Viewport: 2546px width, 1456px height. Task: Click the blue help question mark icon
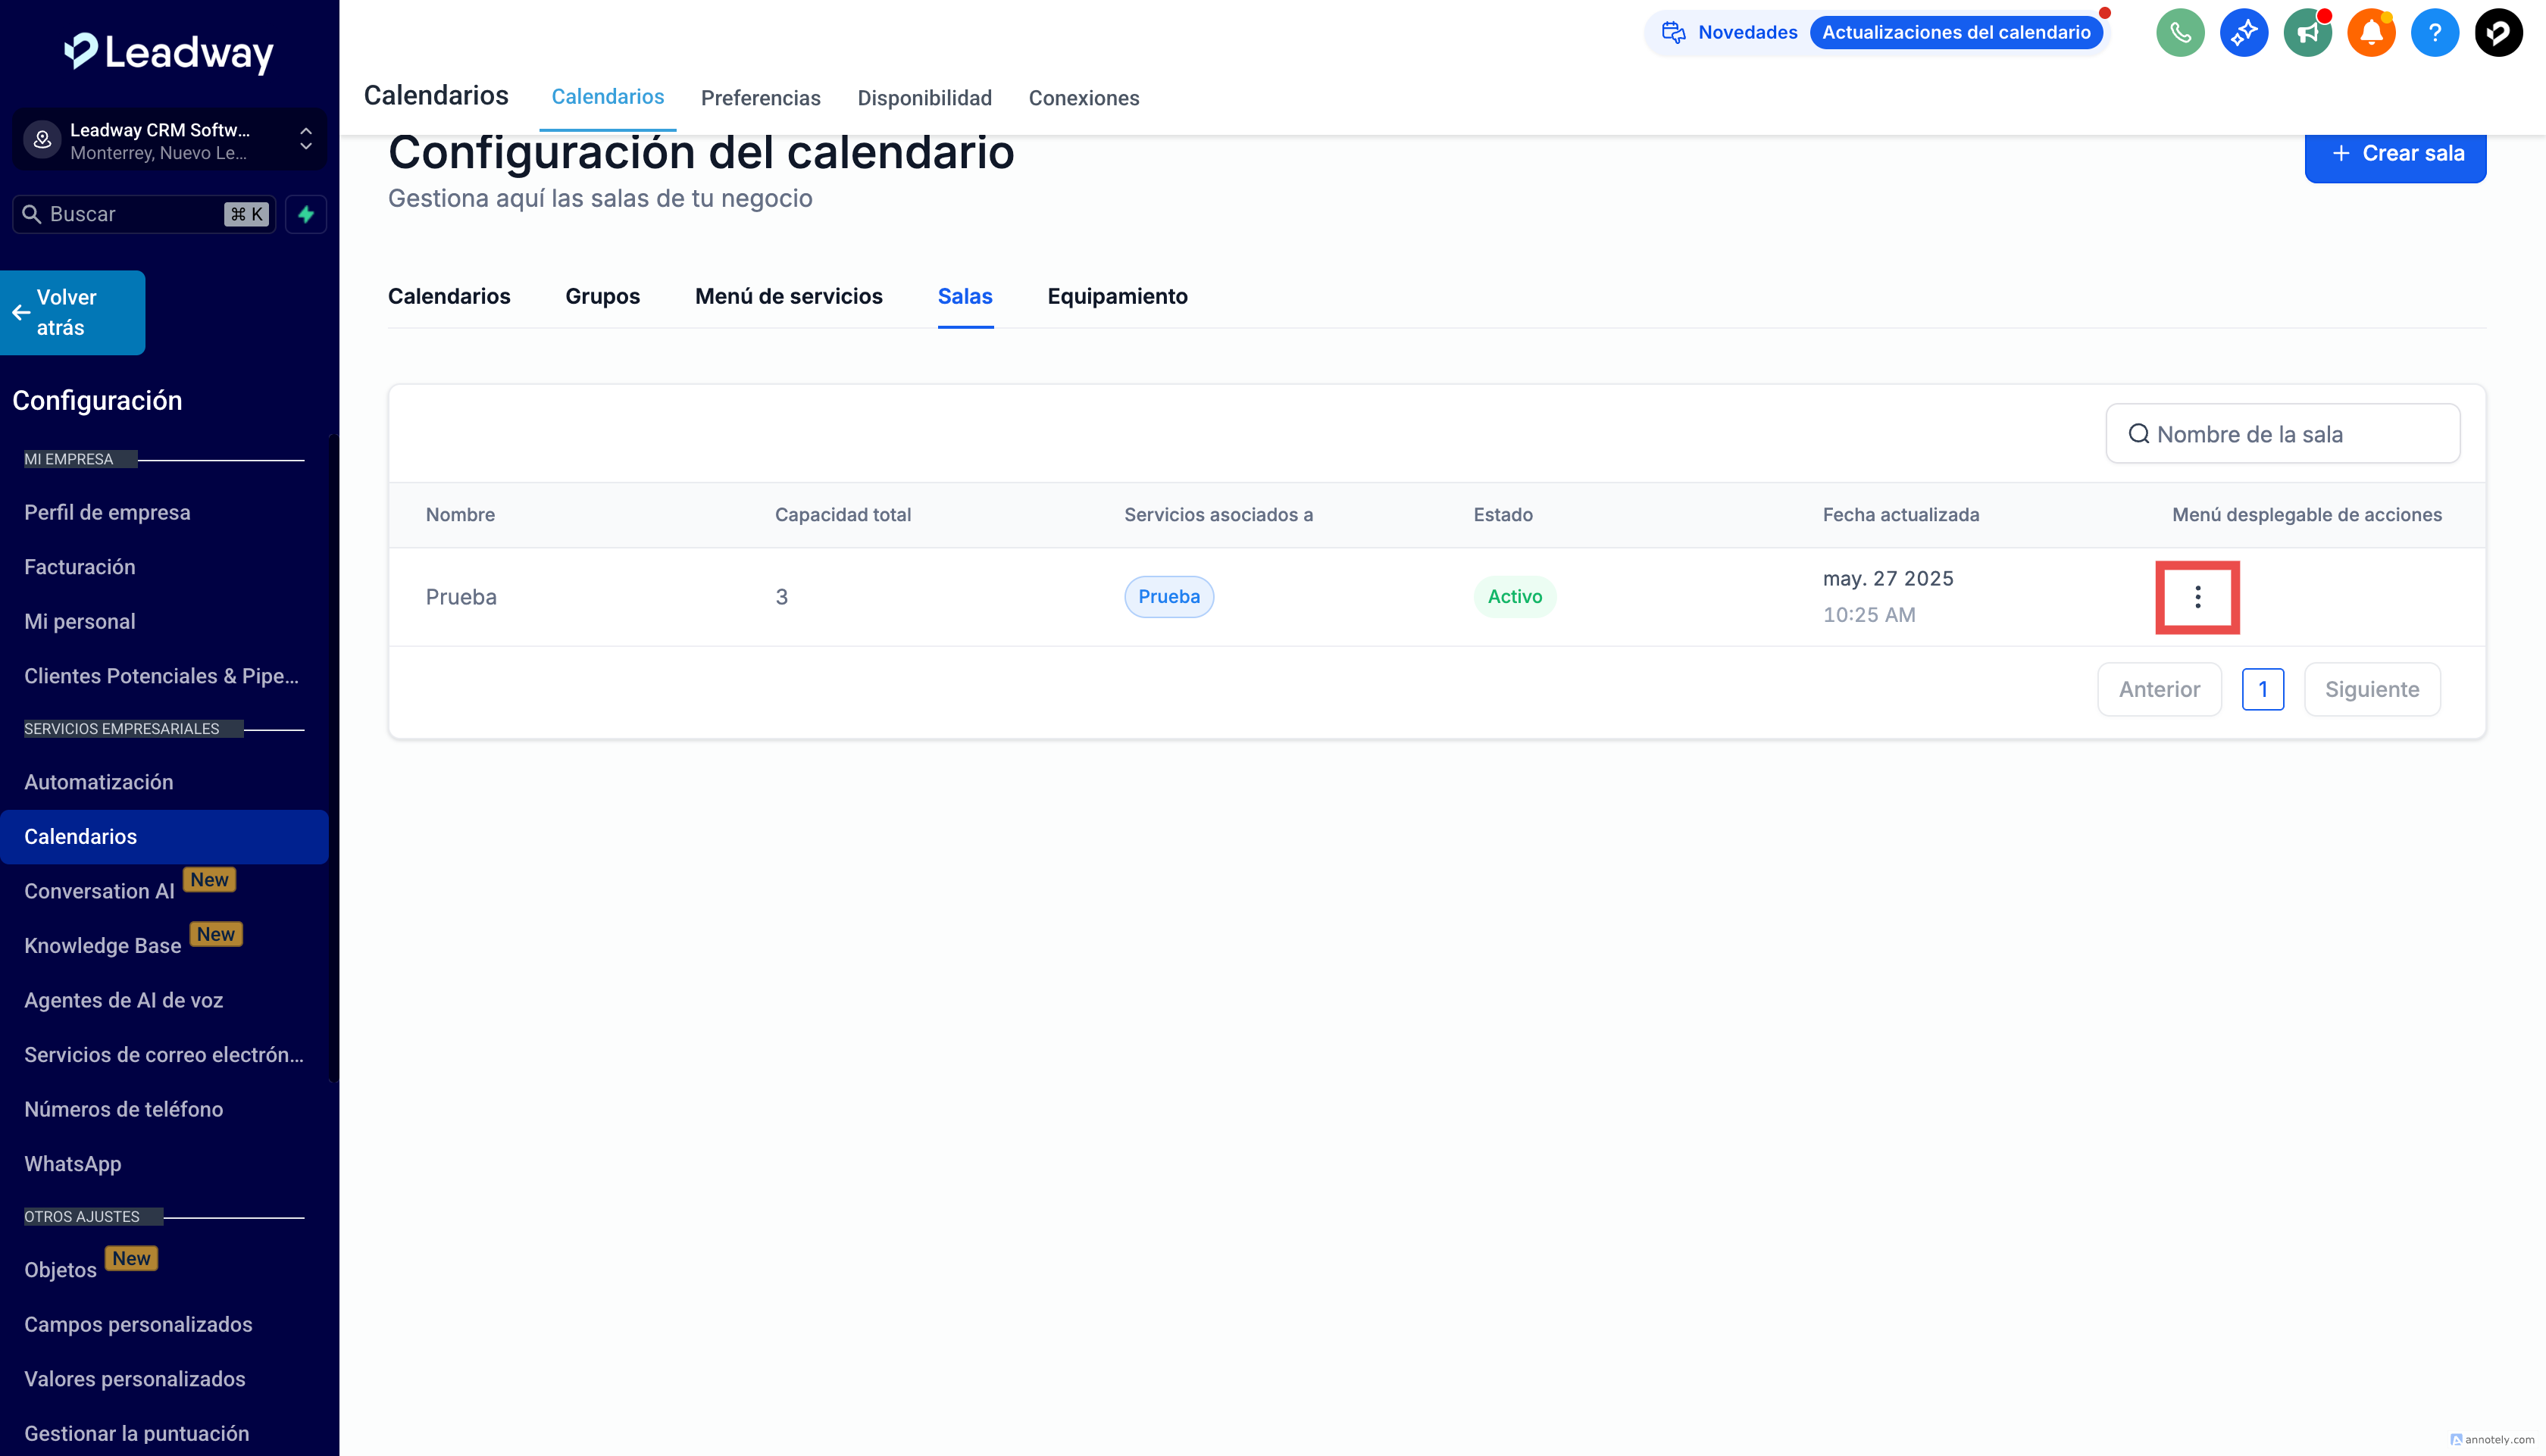[2434, 33]
